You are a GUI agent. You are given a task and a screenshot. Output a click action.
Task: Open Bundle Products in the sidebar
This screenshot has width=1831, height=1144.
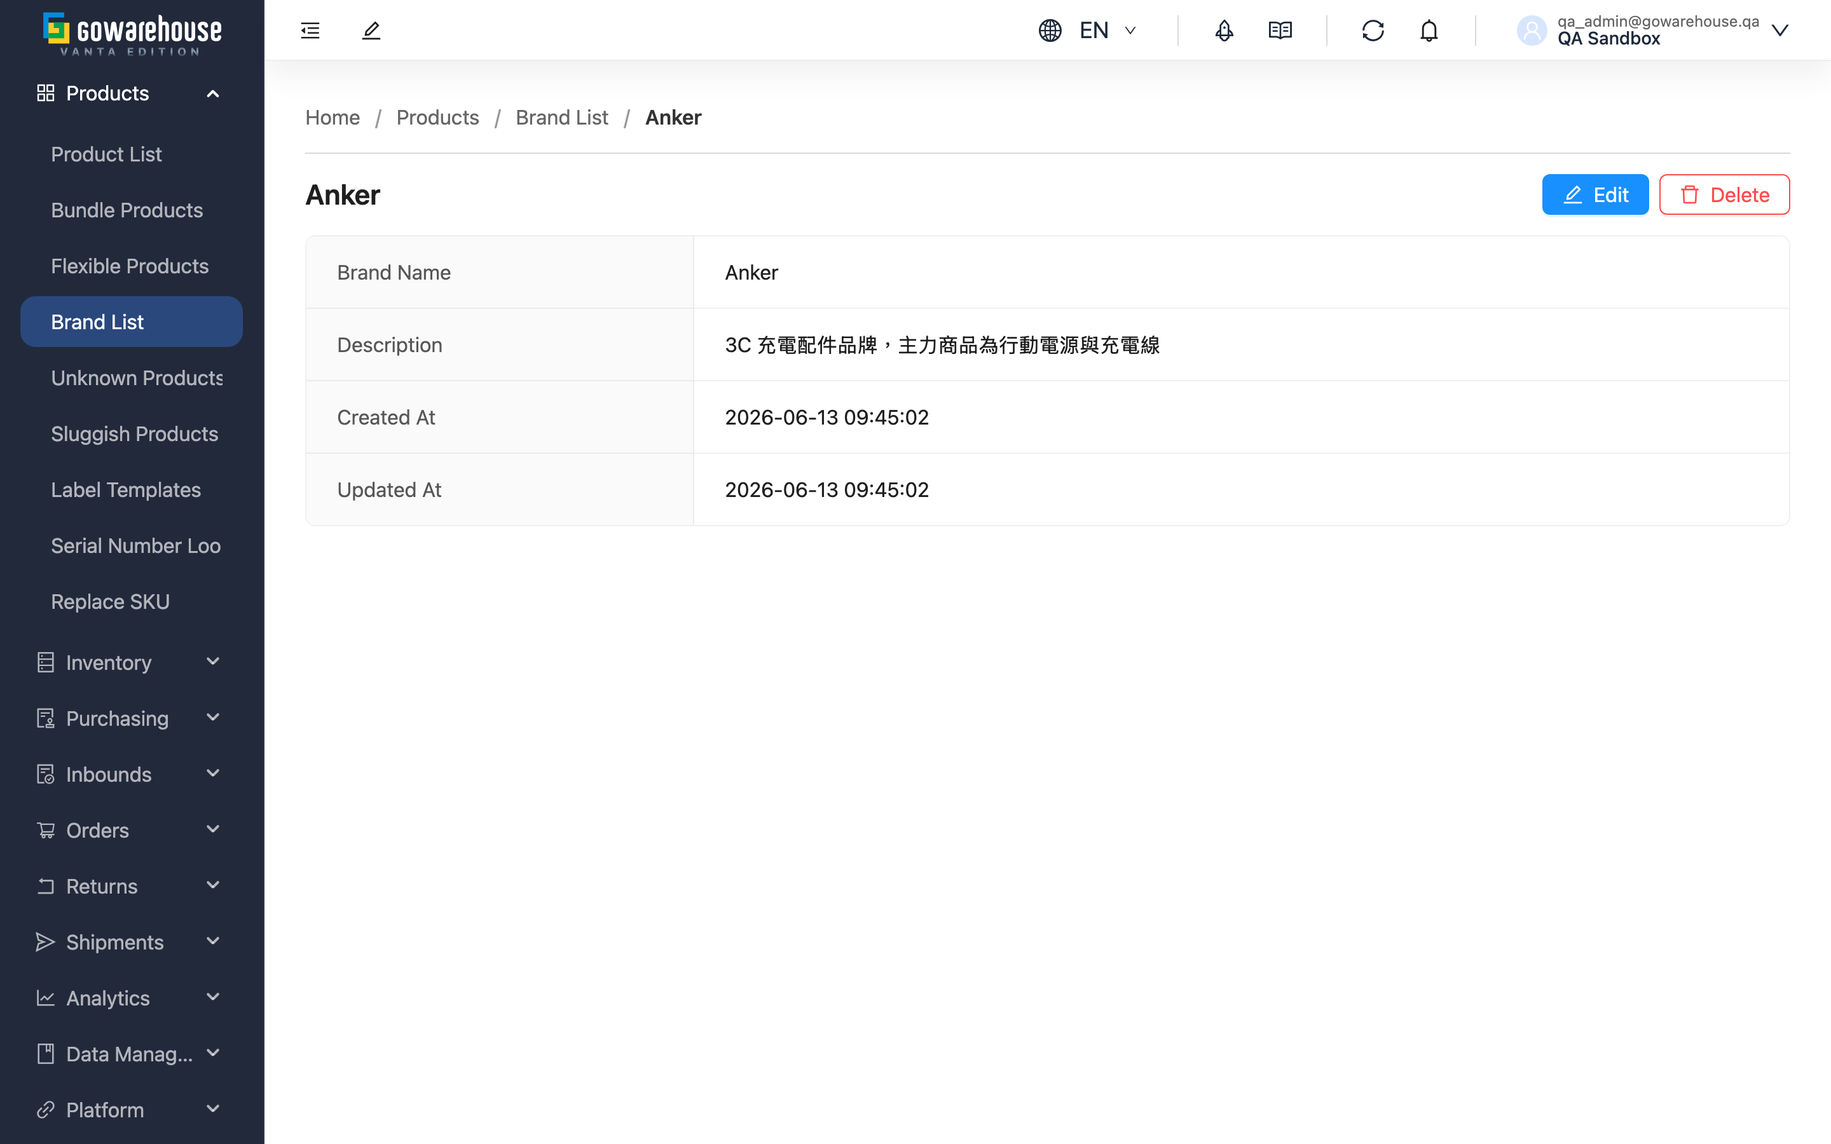click(x=132, y=210)
